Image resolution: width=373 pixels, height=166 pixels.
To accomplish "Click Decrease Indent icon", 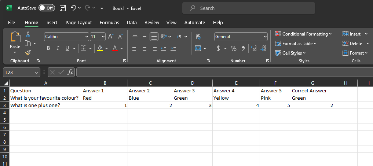I will click(x=164, y=48).
